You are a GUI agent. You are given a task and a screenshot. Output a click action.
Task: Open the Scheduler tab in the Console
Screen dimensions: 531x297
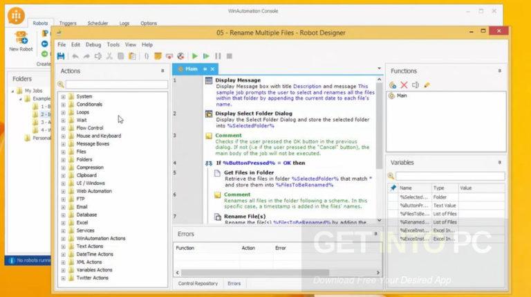[97, 24]
